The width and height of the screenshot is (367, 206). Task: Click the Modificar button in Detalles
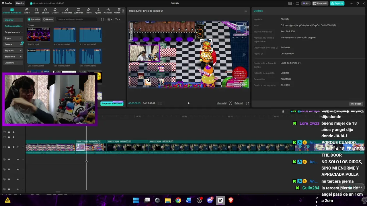(356, 104)
